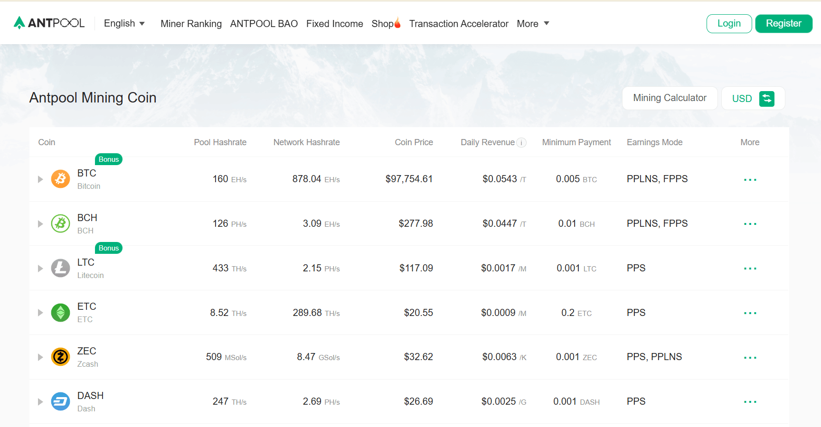Open Fixed Income menu item
The width and height of the screenshot is (821, 427).
click(x=335, y=24)
